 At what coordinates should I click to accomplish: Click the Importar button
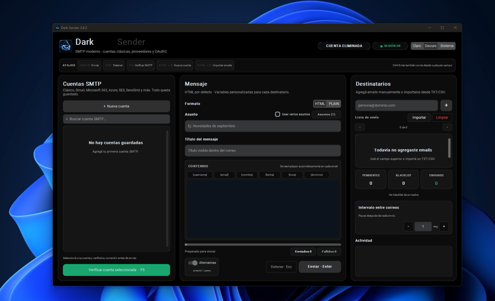click(419, 118)
